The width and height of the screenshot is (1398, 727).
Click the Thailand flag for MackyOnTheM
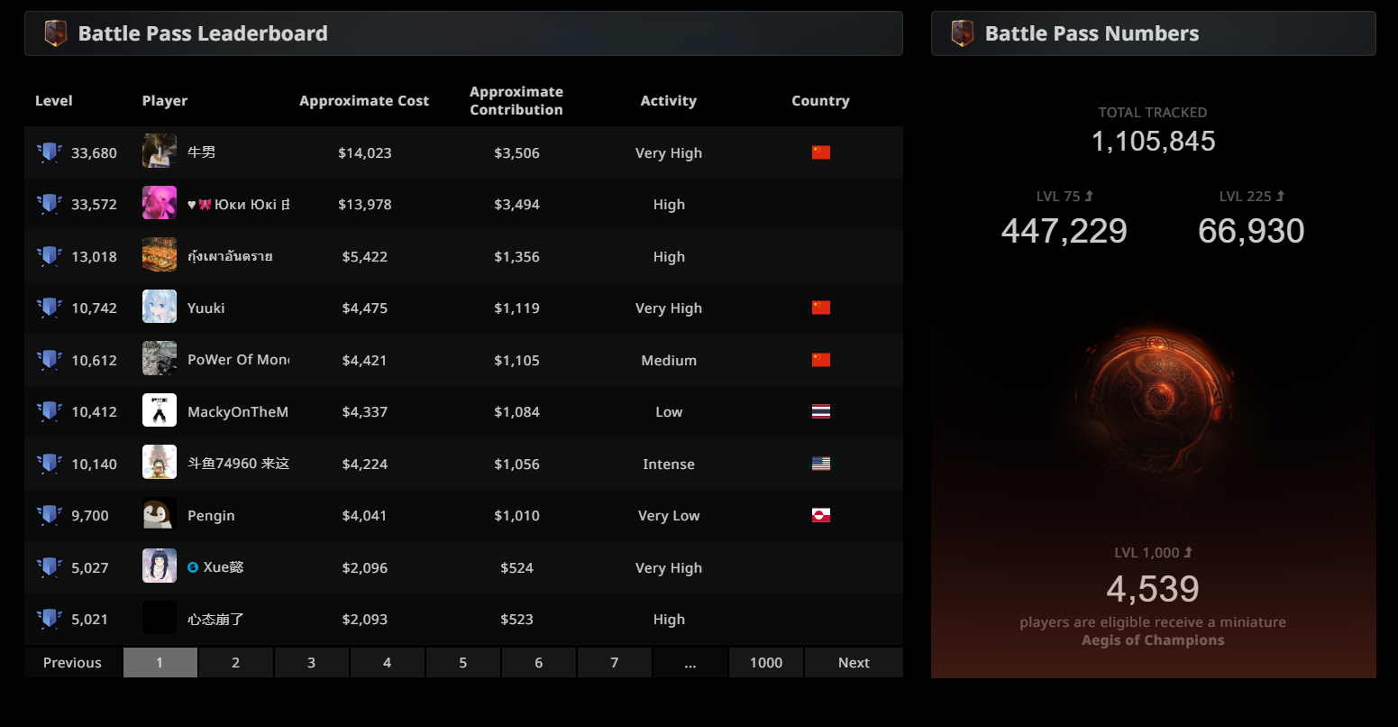(820, 412)
